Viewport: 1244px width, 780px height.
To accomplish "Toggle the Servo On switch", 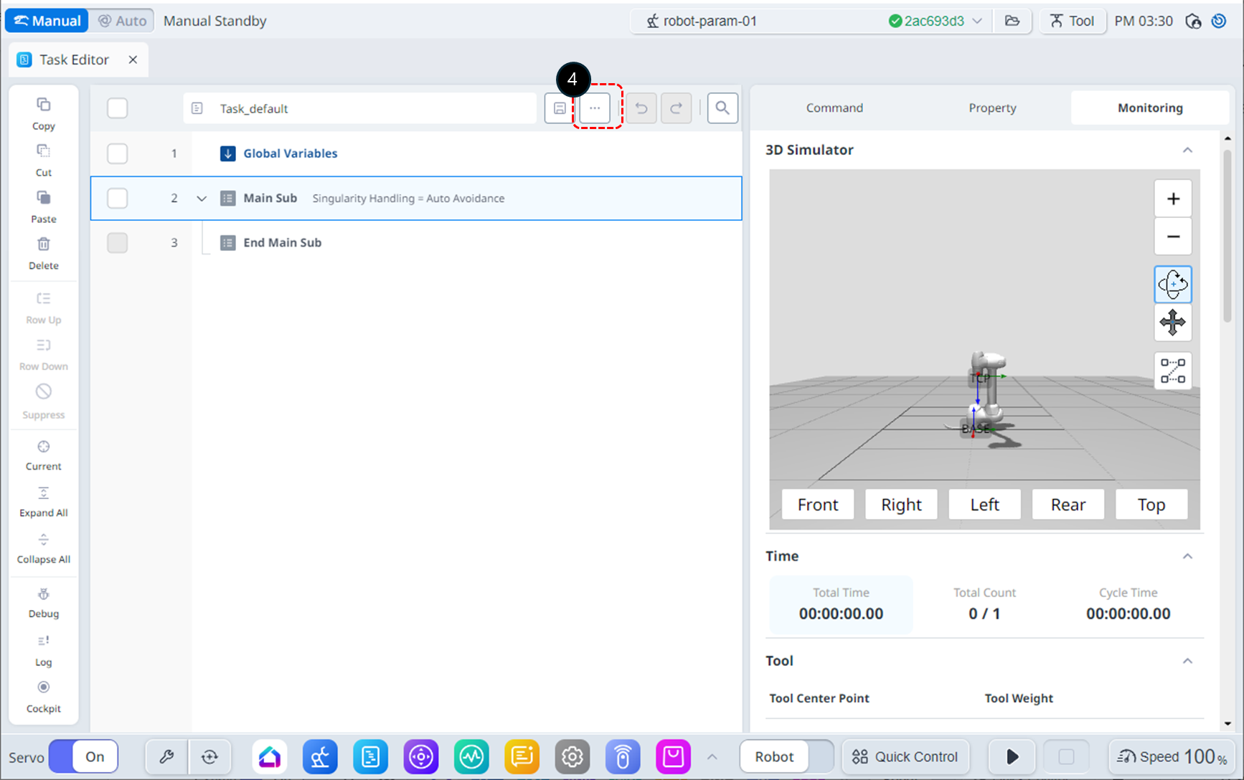I will point(83,756).
